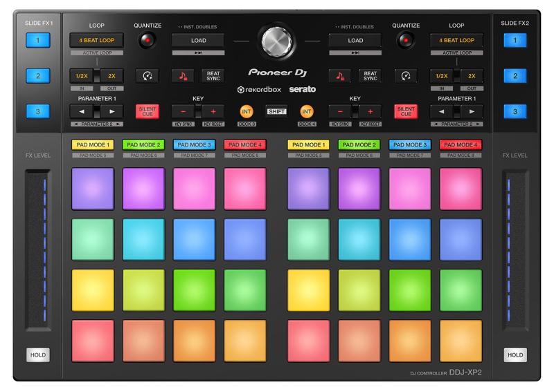Enable BEAT SYNC on the right deck
Viewport: 554px width, 387px height.
coord(370,76)
